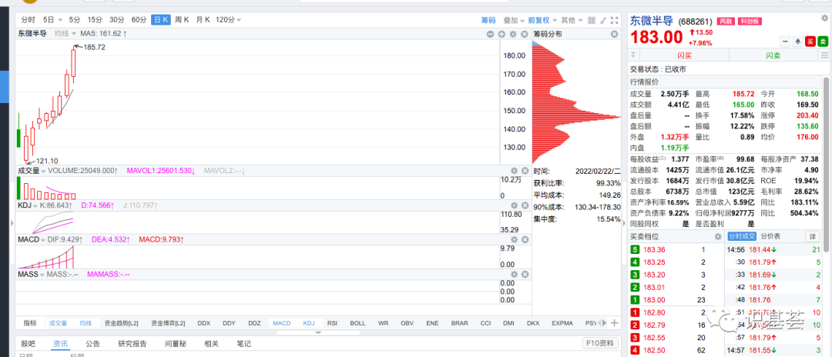This screenshot has width=832, height=357.
Task: Open the 研究报告 tab
Action: click(x=132, y=344)
